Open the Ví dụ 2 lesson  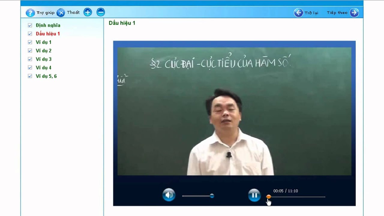[43, 51]
